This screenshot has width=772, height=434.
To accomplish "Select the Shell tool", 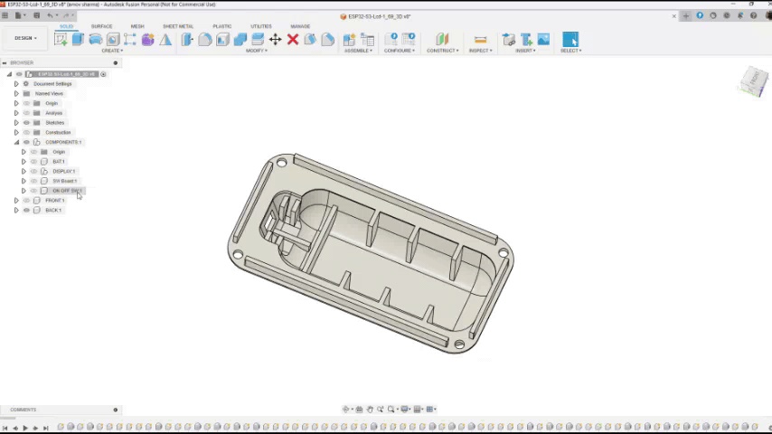I will coord(222,40).
